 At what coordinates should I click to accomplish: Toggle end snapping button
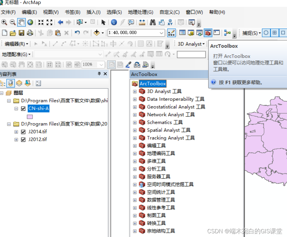275,33
